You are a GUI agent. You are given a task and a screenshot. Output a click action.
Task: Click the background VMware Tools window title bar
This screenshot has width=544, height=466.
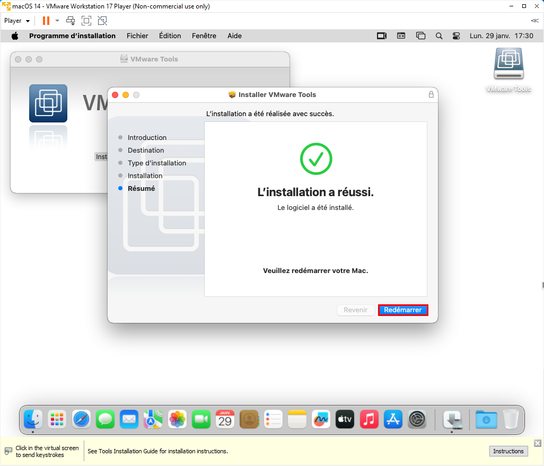150,59
